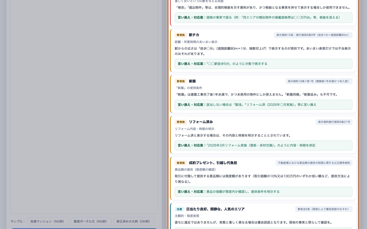Click the 築浅・リフォーム済 rewording suggestion box
The height and width of the screenshot is (229, 367).
[264, 105]
